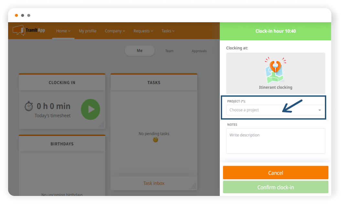Click the emoji under No pending tasks
This screenshot has height=204, width=343.
[x=155, y=140]
